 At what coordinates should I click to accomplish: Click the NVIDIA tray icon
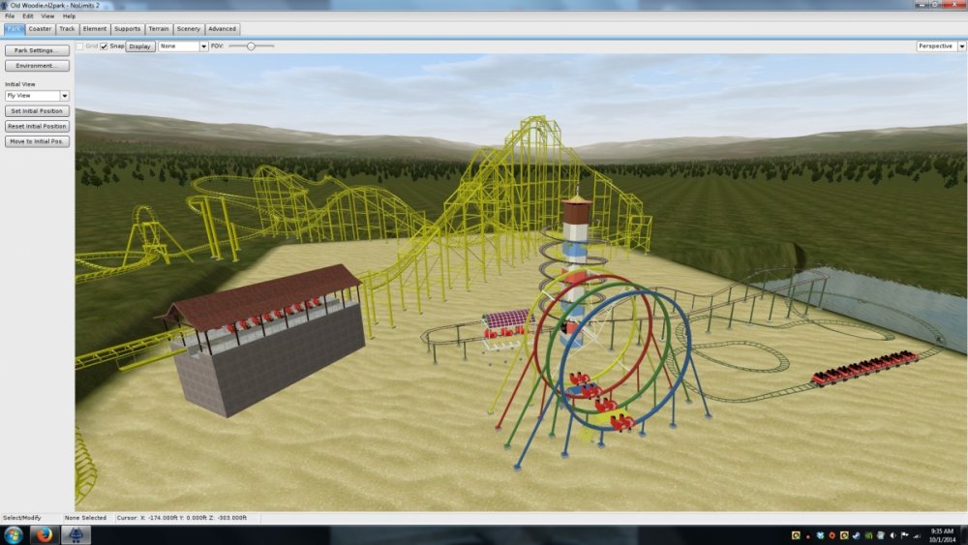(x=868, y=535)
